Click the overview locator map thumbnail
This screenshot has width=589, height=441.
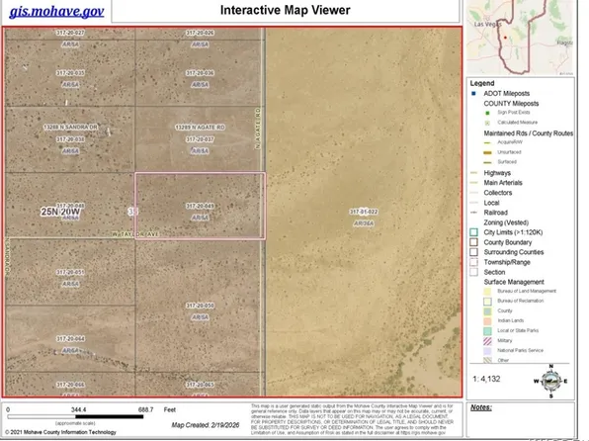point(521,37)
